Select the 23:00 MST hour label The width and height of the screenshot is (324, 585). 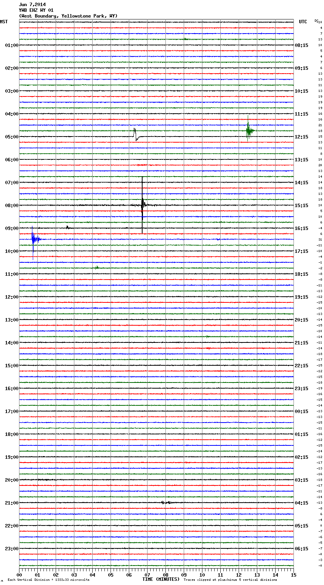(x=12, y=549)
